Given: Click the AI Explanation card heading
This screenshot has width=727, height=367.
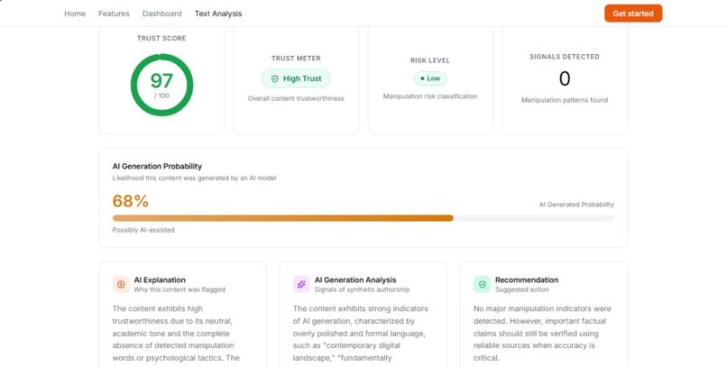Looking at the screenshot, I should (160, 280).
